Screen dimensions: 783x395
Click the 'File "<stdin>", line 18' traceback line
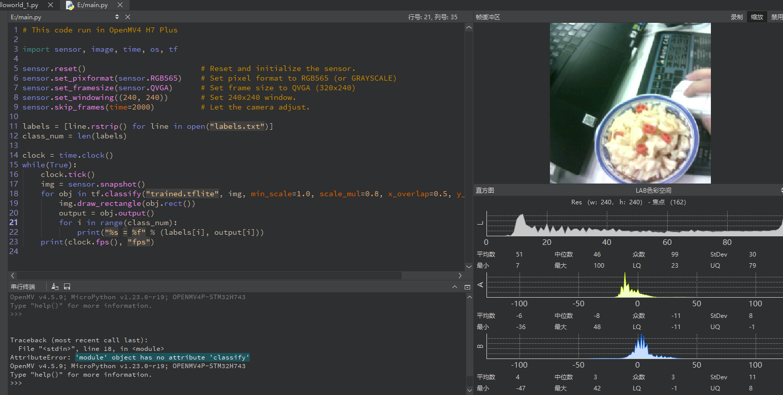click(x=91, y=349)
